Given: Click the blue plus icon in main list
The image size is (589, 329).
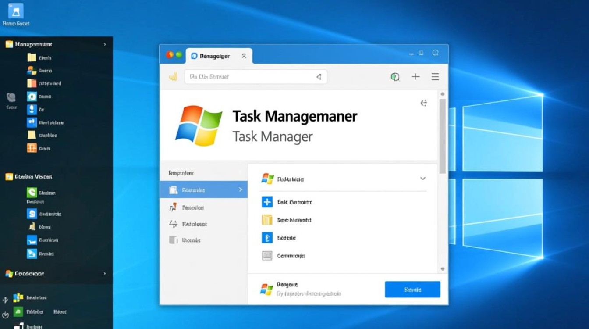Looking at the screenshot, I should click(x=267, y=202).
